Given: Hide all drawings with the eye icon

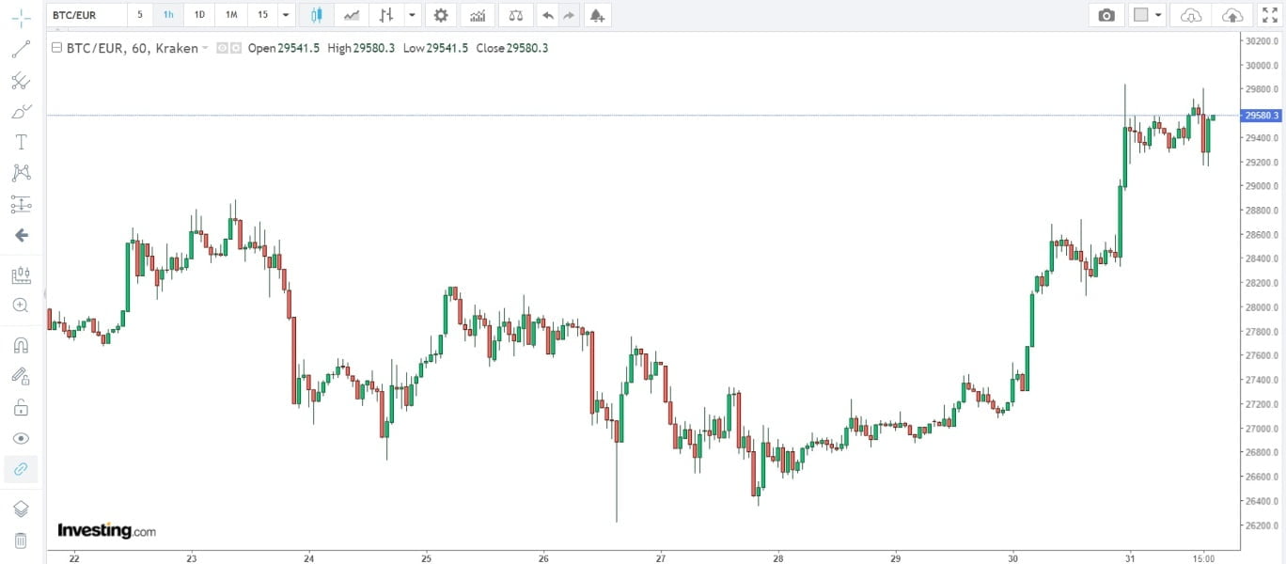Looking at the screenshot, I should [21, 438].
